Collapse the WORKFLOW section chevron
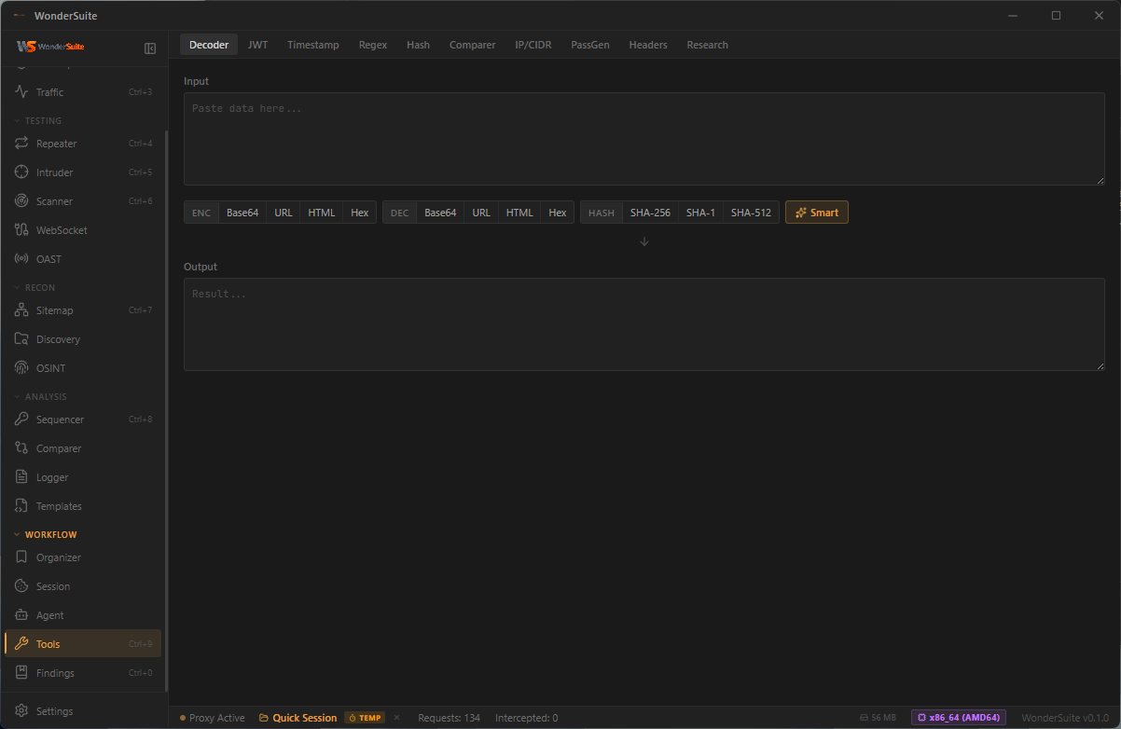 (17, 535)
